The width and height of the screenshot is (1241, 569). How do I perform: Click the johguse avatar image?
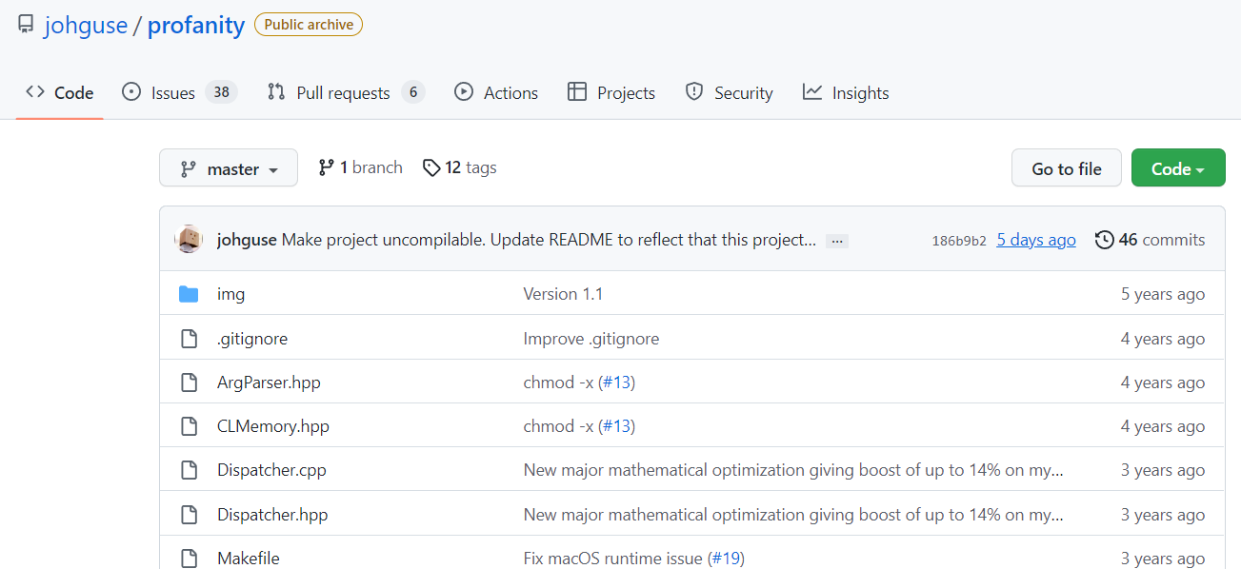189,239
